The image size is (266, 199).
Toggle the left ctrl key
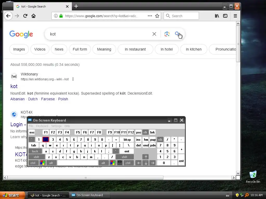point(33,163)
